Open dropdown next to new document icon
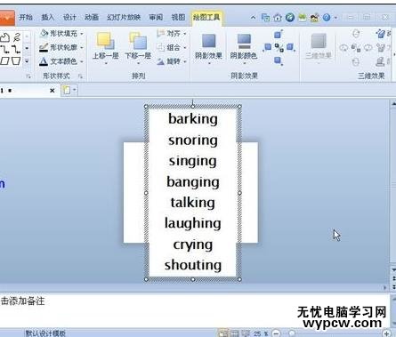This screenshot has width=396, height=337. [74, 90]
